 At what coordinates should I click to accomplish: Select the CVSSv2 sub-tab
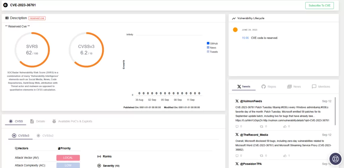pos(45,135)
